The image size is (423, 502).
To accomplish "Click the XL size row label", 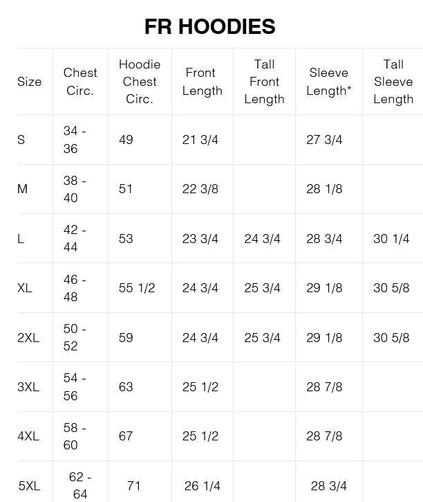I will 25,288.
